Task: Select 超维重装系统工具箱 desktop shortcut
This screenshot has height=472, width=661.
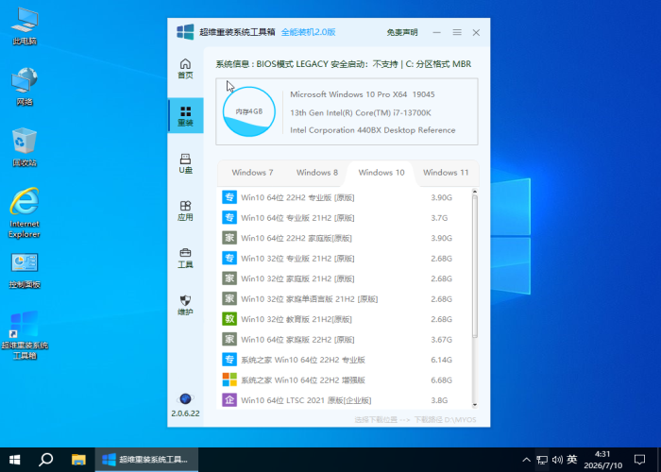Action: coord(25,335)
